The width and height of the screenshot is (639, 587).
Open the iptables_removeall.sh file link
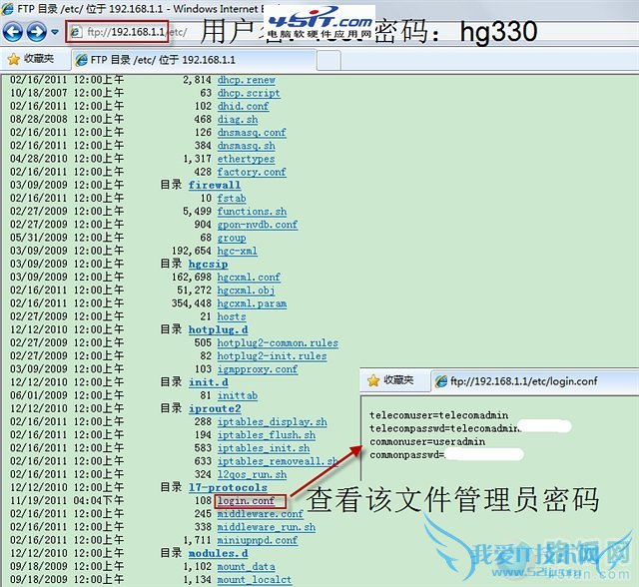pyautogui.click(x=278, y=461)
